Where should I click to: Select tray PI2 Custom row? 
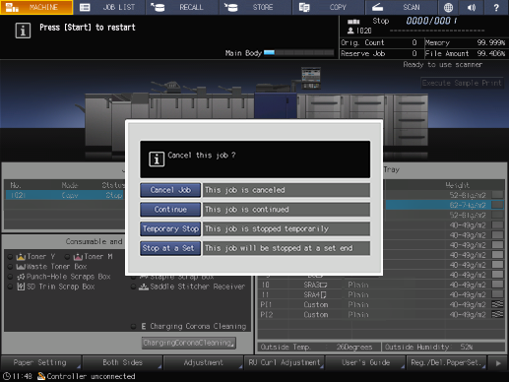coord(381,315)
